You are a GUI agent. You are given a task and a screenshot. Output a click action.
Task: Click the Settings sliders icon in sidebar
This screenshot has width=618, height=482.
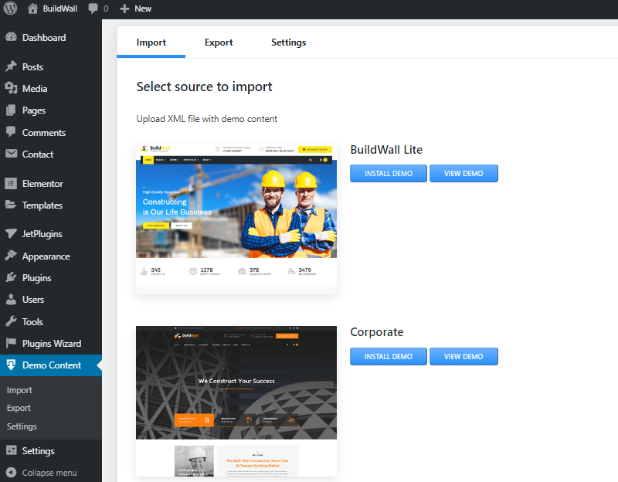click(x=12, y=450)
